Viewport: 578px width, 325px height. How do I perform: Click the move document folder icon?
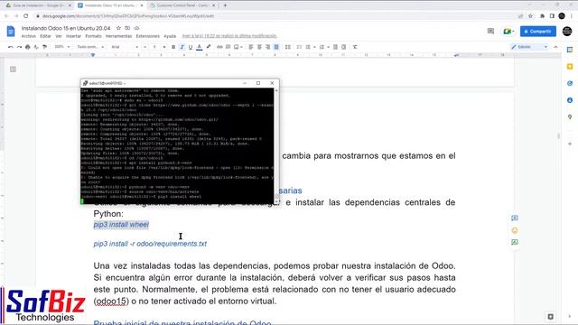coord(127,28)
